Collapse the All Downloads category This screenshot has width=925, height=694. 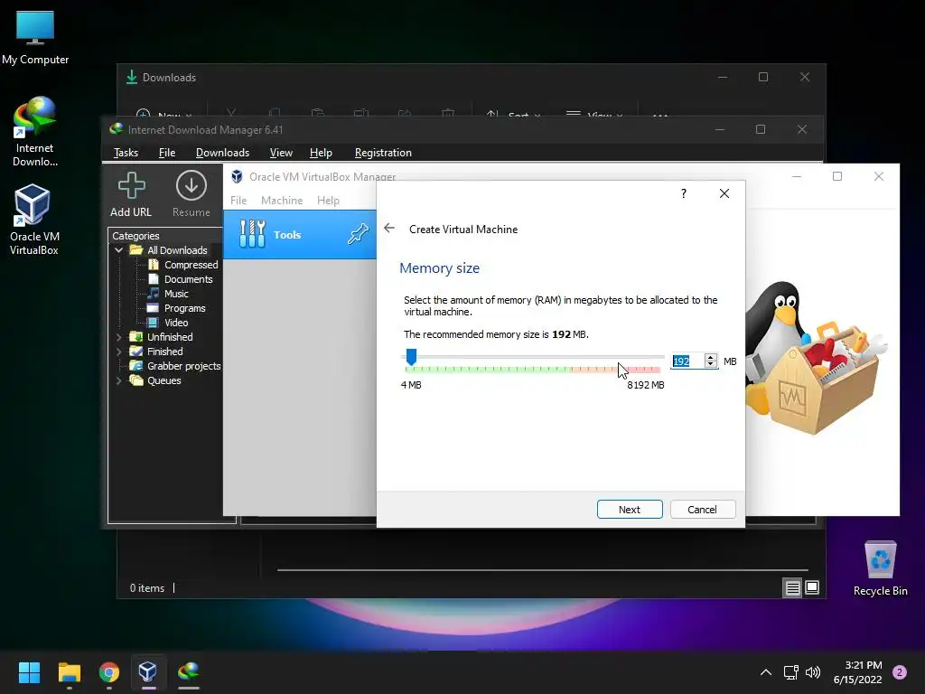pyautogui.click(x=118, y=250)
